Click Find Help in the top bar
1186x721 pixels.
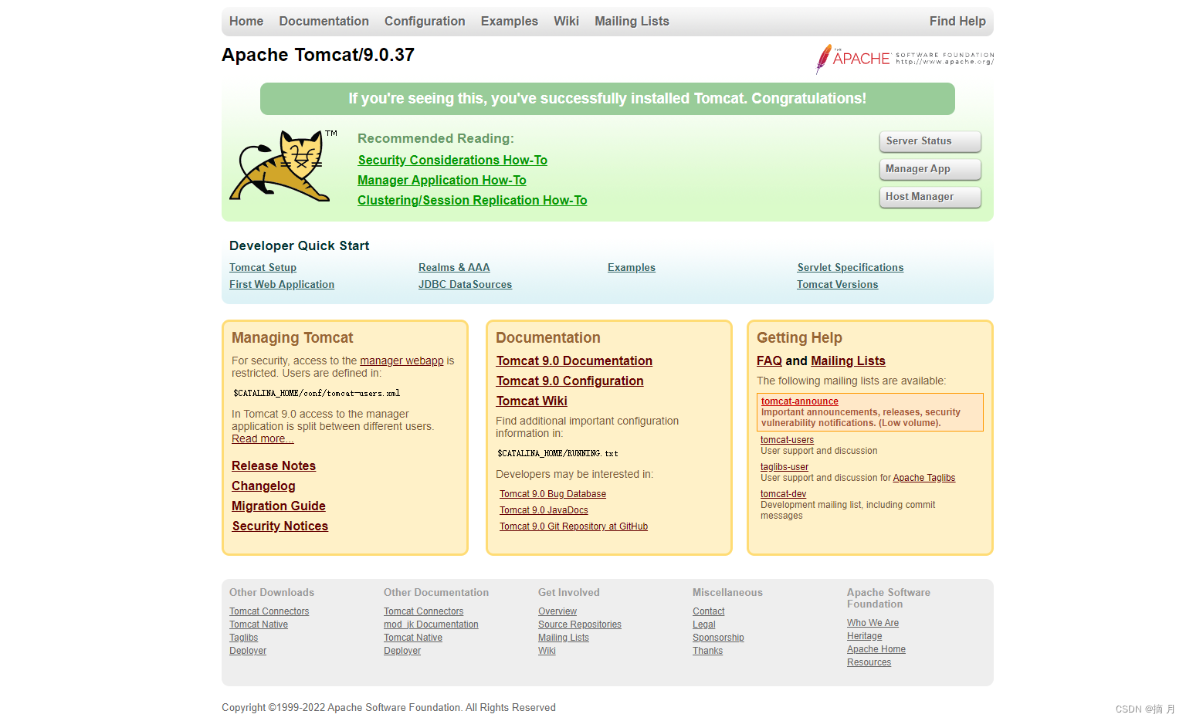click(957, 22)
